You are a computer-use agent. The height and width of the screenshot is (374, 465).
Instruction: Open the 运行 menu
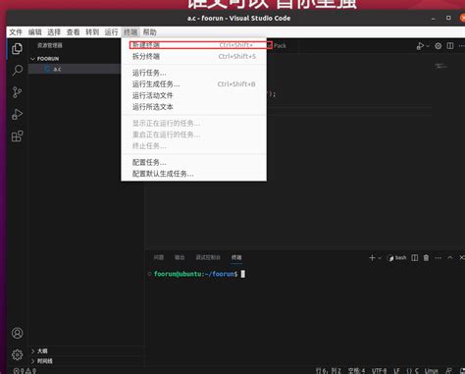[x=111, y=32]
